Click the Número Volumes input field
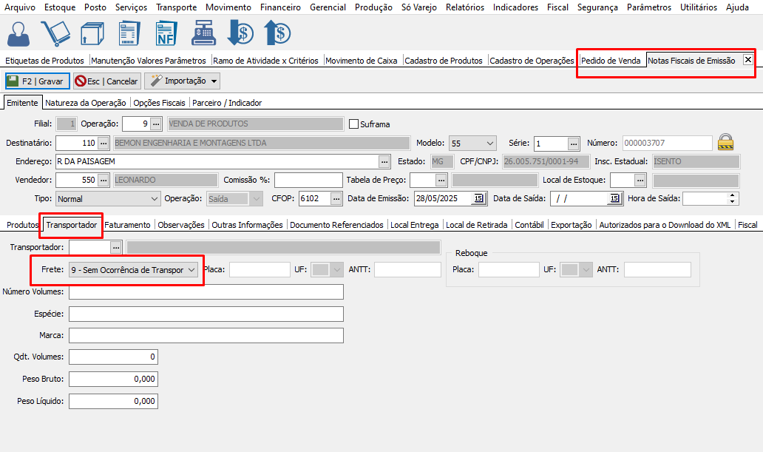 click(x=206, y=292)
